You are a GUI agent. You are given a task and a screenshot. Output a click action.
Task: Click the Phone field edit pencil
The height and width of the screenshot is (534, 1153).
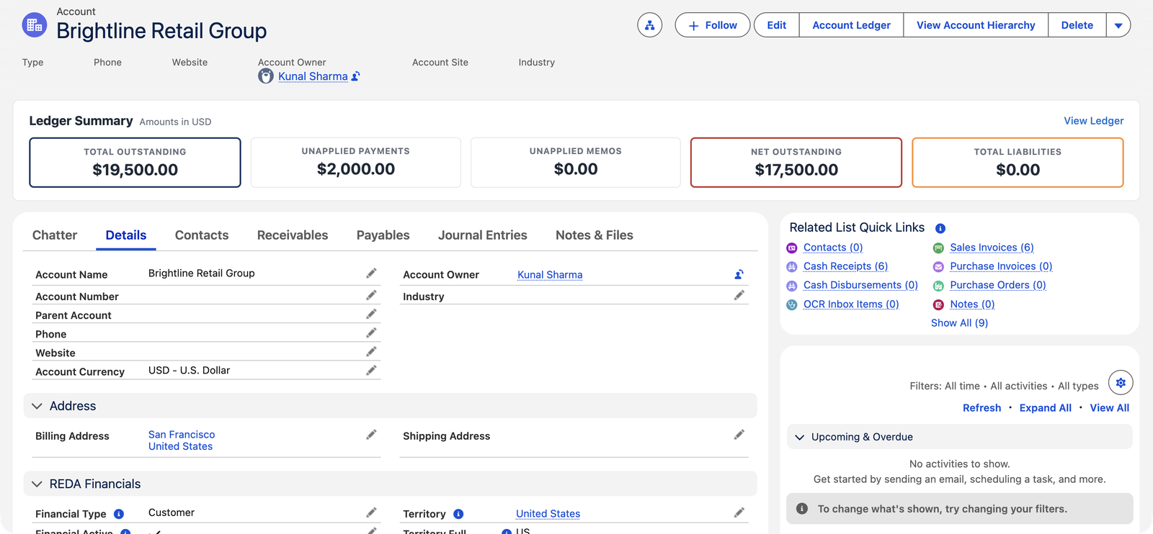pos(371,332)
